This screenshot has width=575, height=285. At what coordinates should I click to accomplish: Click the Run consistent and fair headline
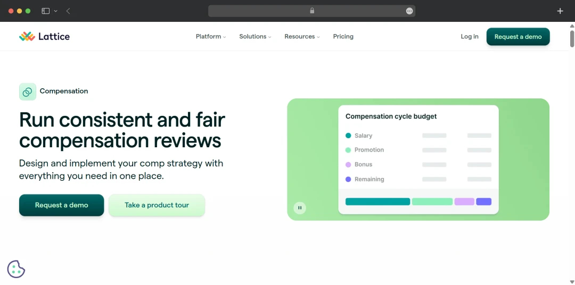point(122,130)
